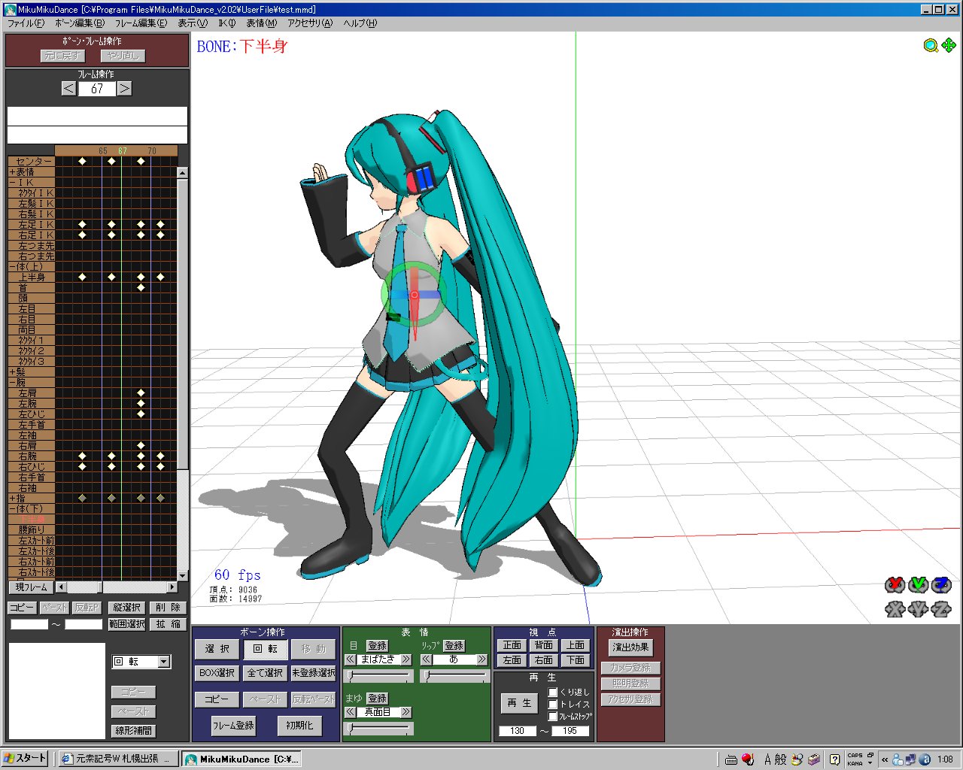Click the 線形補間 linear interpolation button
This screenshot has height=770, width=963.
tap(133, 730)
